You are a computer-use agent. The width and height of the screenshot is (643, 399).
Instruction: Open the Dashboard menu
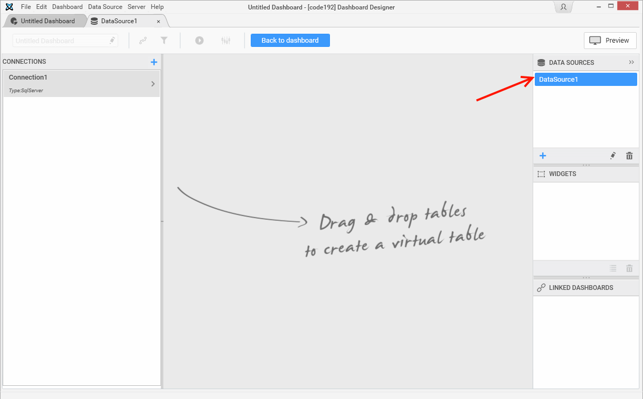coord(68,7)
